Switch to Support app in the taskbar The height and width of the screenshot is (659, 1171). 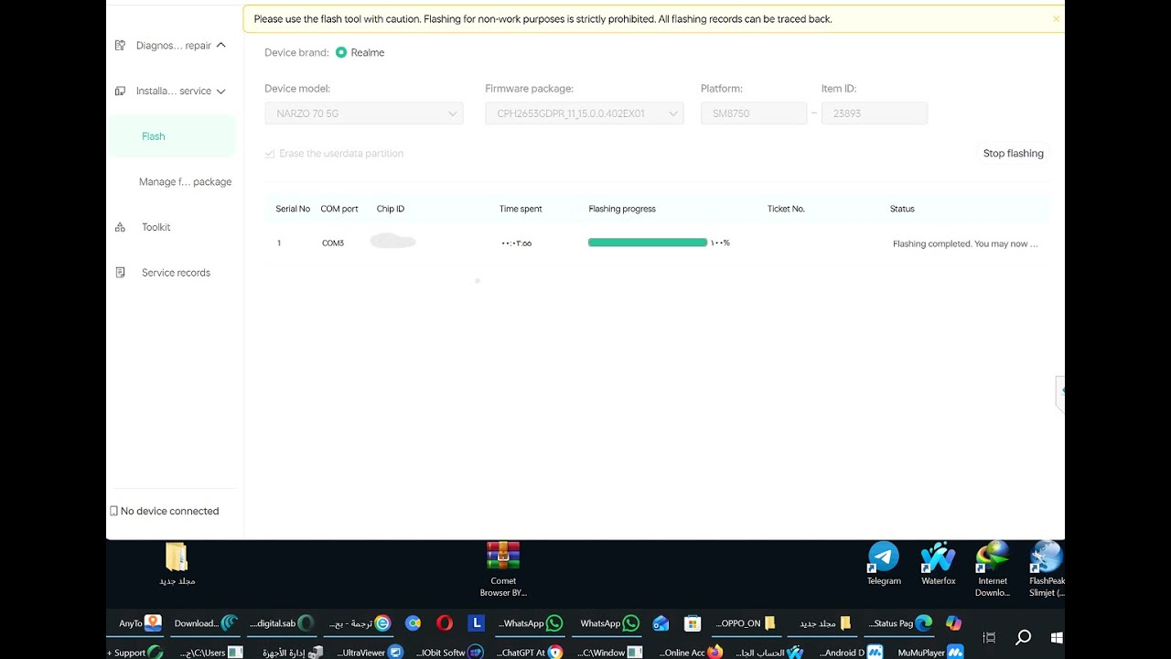tap(135, 653)
